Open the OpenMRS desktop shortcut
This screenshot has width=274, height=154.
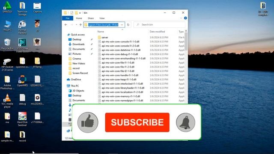pyautogui.click(x=22, y=81)
